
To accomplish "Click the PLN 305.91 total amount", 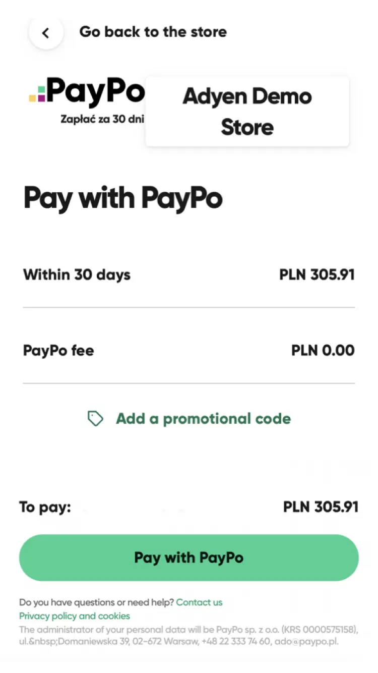I will [321, 507].
